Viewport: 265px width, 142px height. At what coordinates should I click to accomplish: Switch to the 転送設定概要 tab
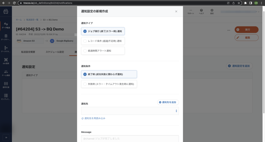(x=28, y=52)
